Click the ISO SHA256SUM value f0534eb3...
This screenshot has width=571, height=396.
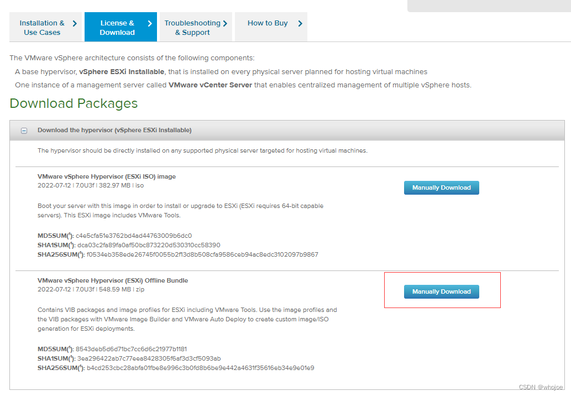202,254
